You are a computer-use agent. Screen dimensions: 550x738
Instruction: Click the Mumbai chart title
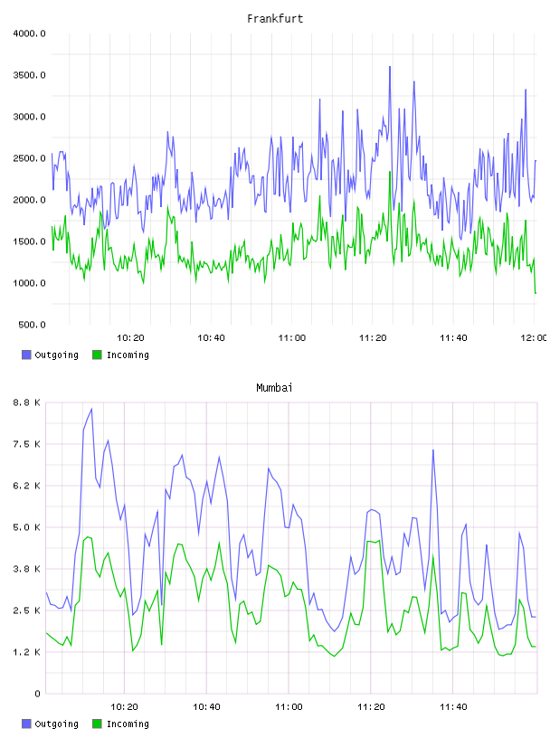point(274,388)
